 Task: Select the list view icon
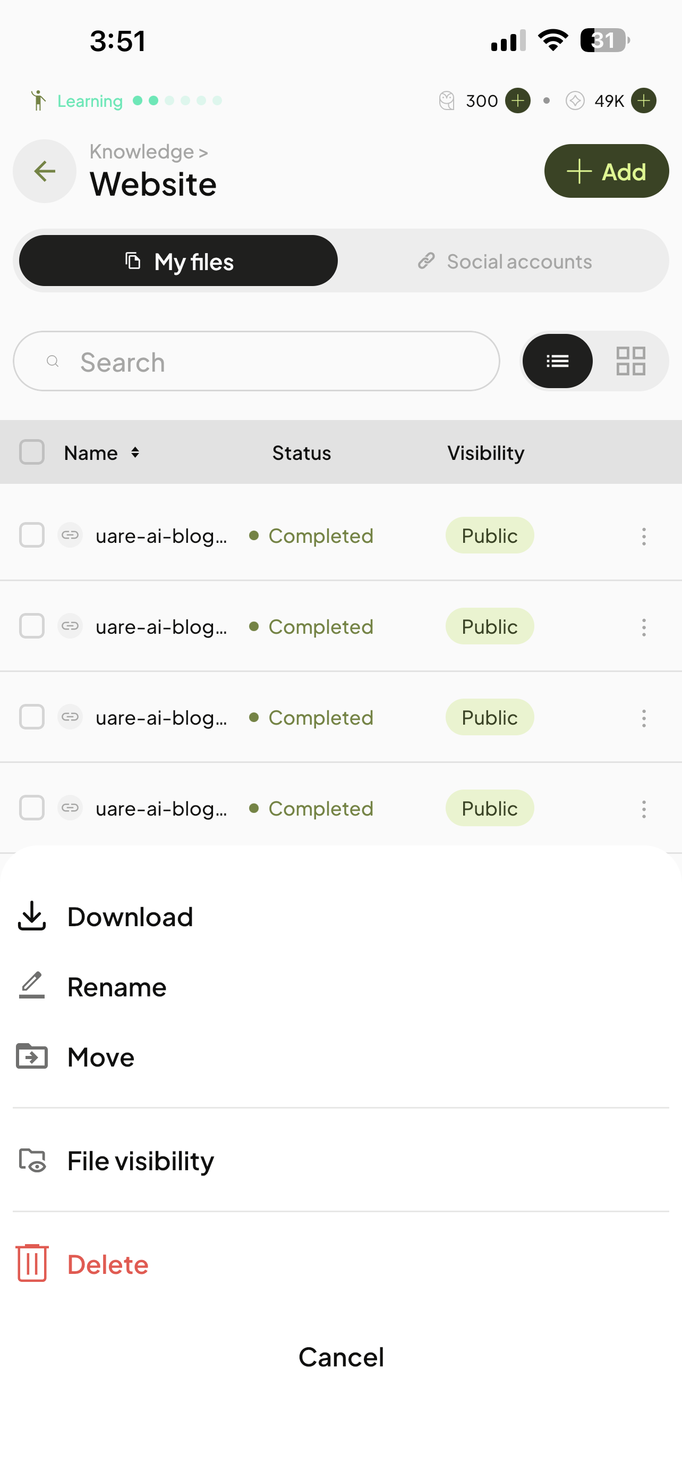(557, 361)
